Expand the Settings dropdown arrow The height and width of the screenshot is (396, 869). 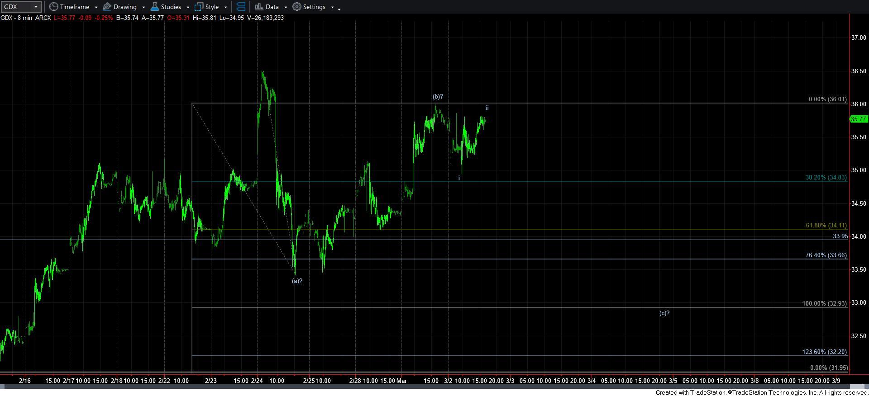[x=332, y=7]
